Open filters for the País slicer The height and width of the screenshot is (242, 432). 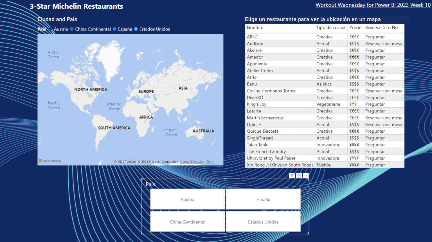[292, 176]
